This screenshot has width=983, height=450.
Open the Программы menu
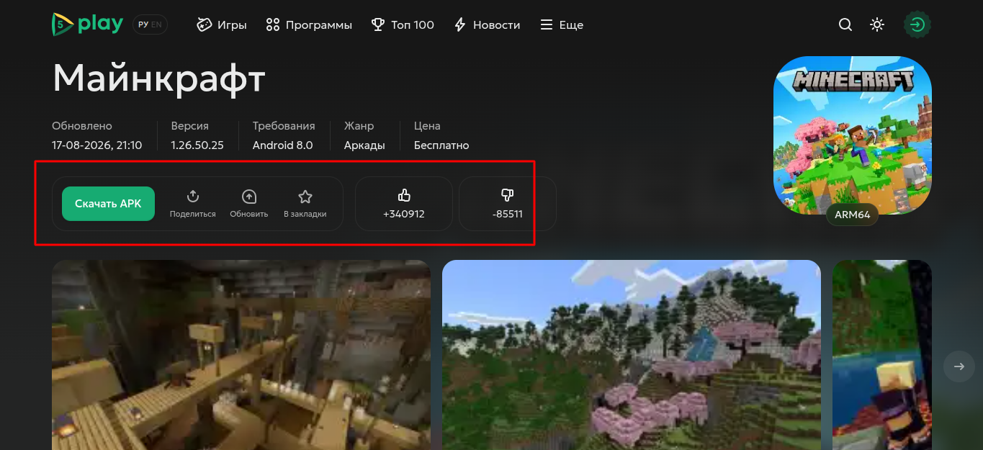click(x=309, y=24)
